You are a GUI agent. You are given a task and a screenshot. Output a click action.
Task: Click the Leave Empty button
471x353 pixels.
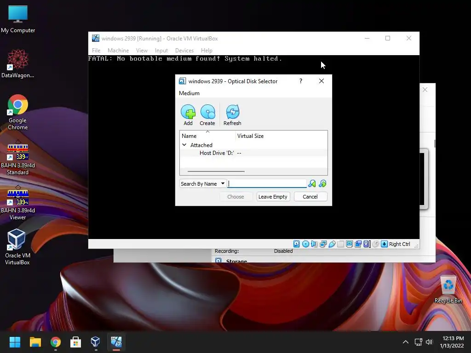click(273, 197)
